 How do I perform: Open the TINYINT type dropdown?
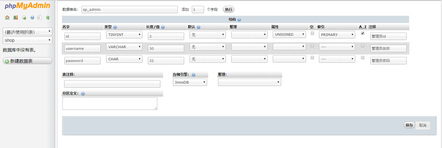click(124, 35)
